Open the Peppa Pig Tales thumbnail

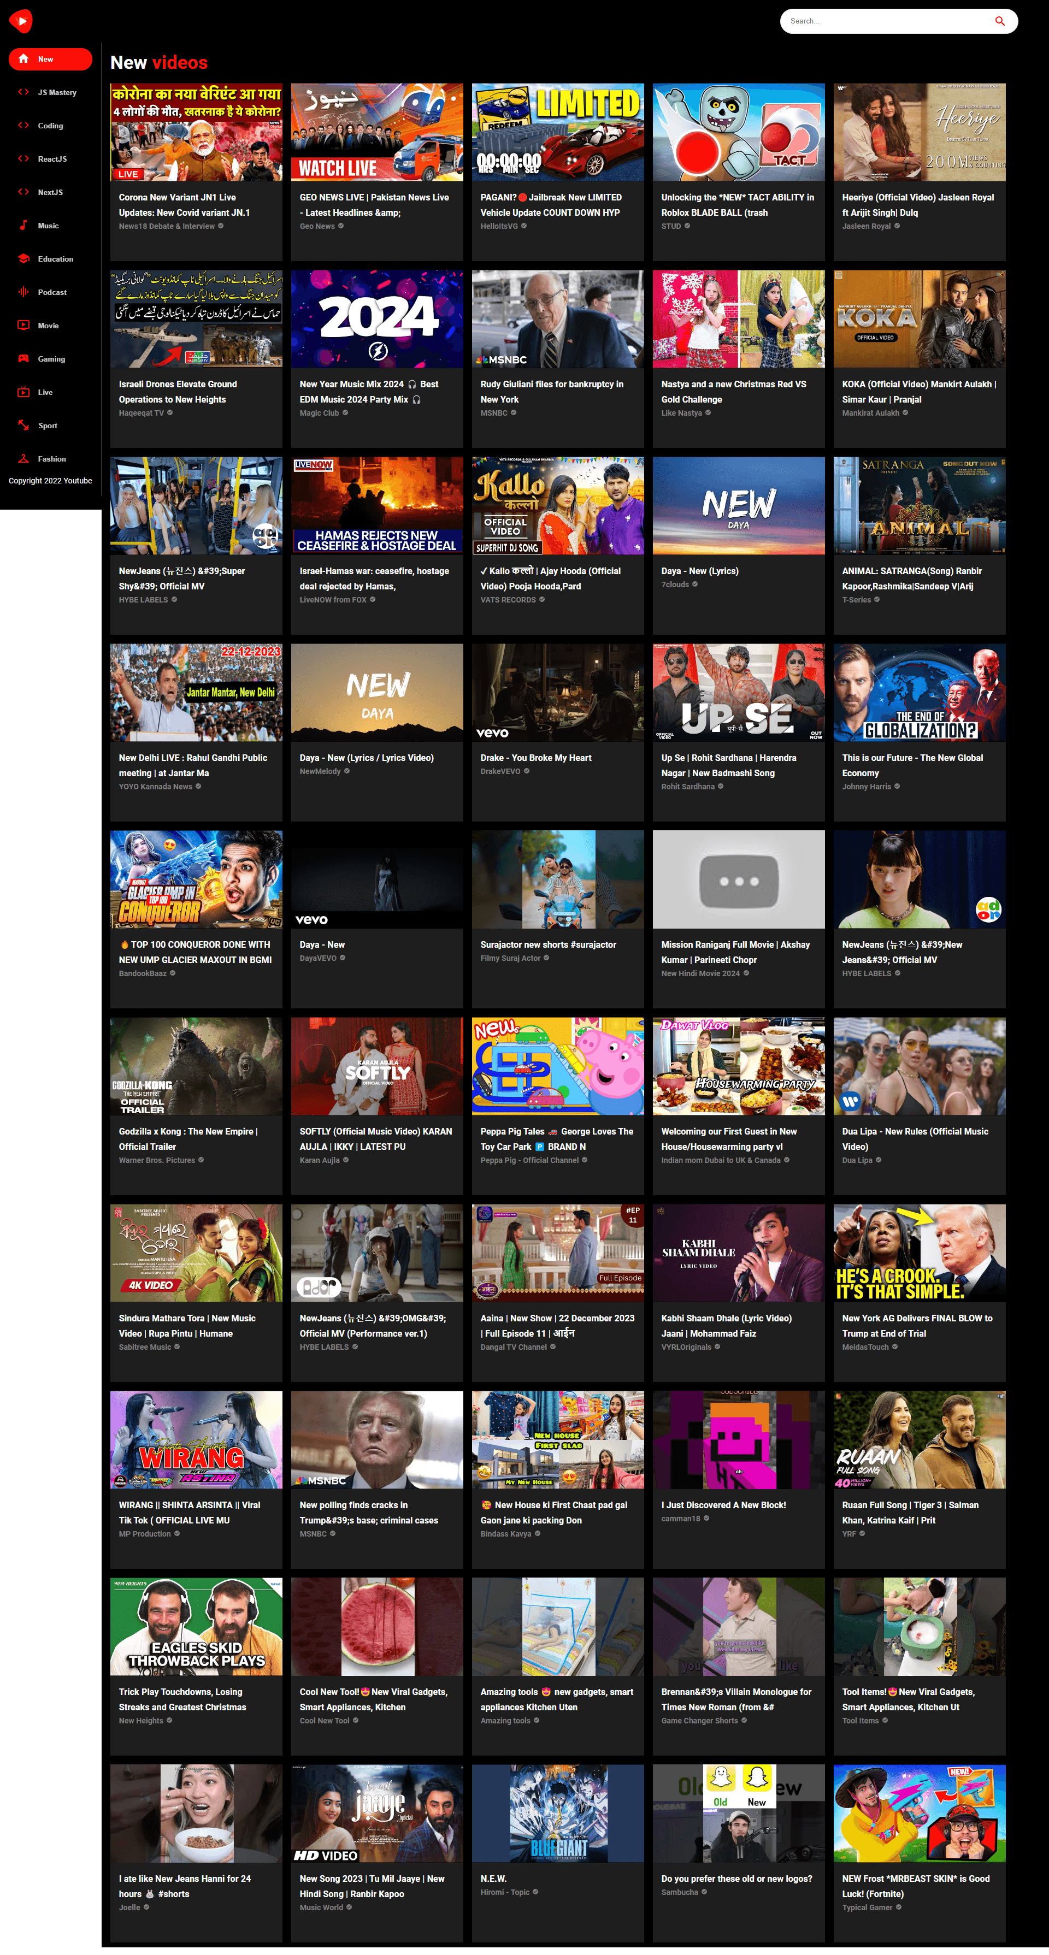click(558, 1066)
